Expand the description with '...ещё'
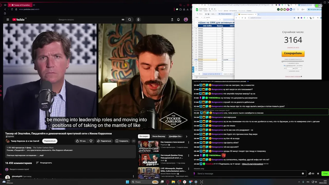The width and height of the screenshot is (329, 185). pyautogui.click(x=41, y=155)
